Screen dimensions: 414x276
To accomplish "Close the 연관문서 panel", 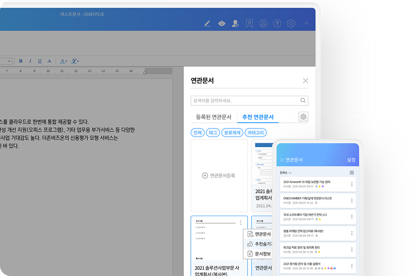I will tap(305, 81).
